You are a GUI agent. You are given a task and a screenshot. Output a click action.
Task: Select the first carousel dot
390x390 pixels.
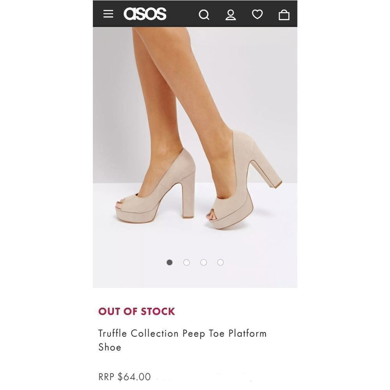169,262
